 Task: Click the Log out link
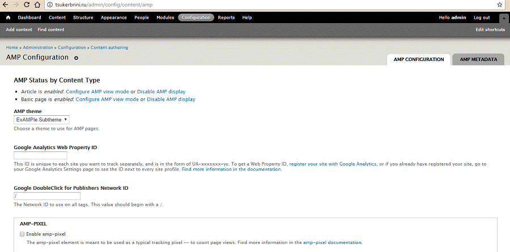click(482, 18)
